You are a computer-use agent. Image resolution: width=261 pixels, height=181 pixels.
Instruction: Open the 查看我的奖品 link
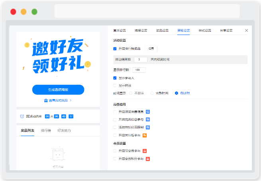pyautogui.click(x=58, y=101)
